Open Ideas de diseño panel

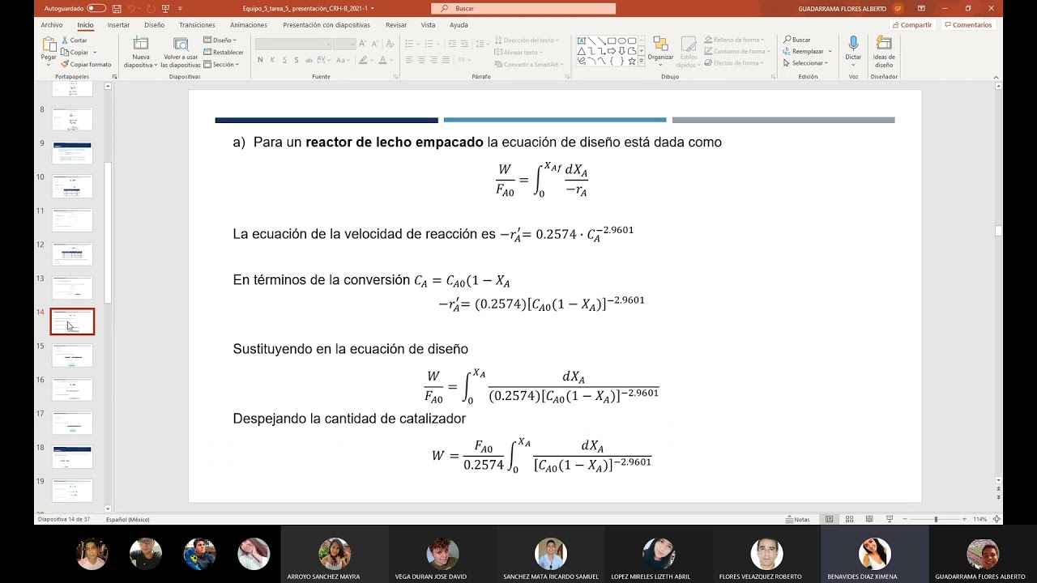tap(884, 49)
